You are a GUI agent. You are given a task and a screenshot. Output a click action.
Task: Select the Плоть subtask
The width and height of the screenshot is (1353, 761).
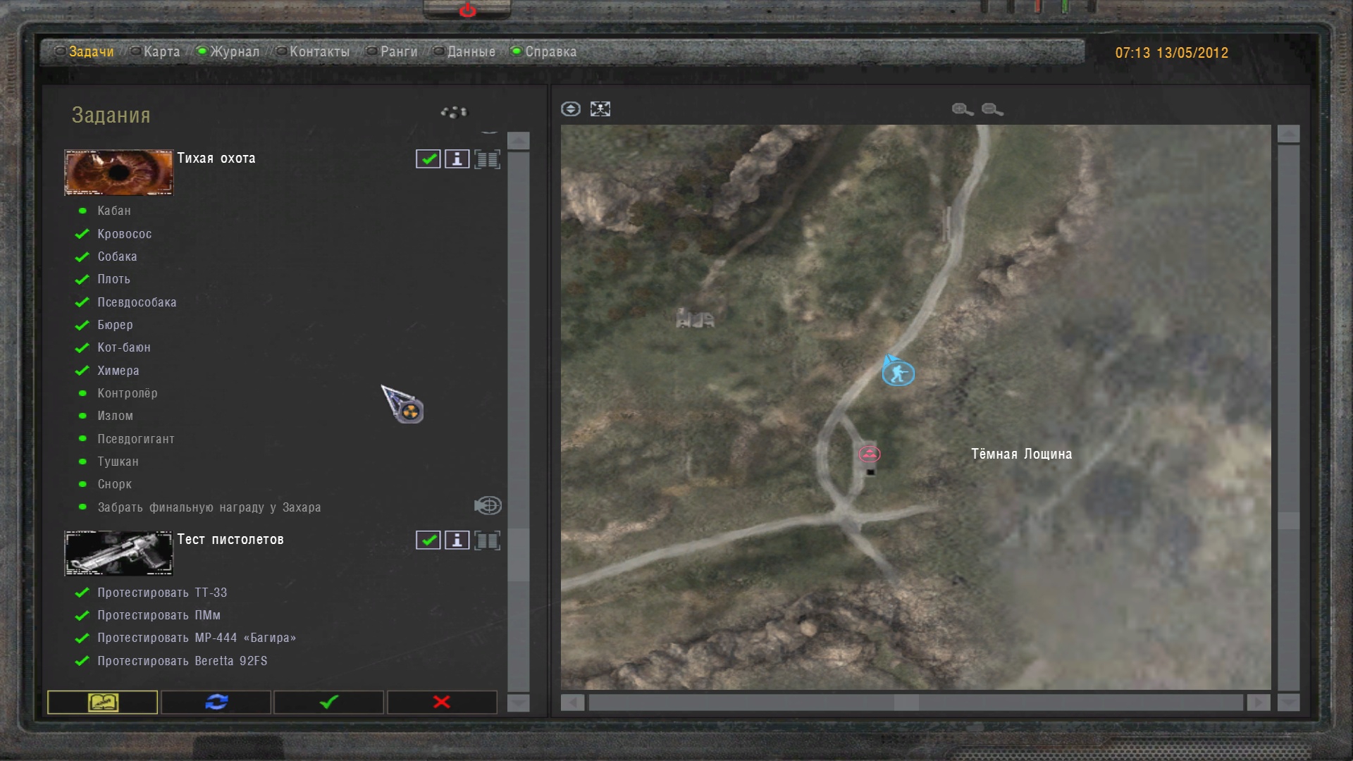tap(113, 279)
